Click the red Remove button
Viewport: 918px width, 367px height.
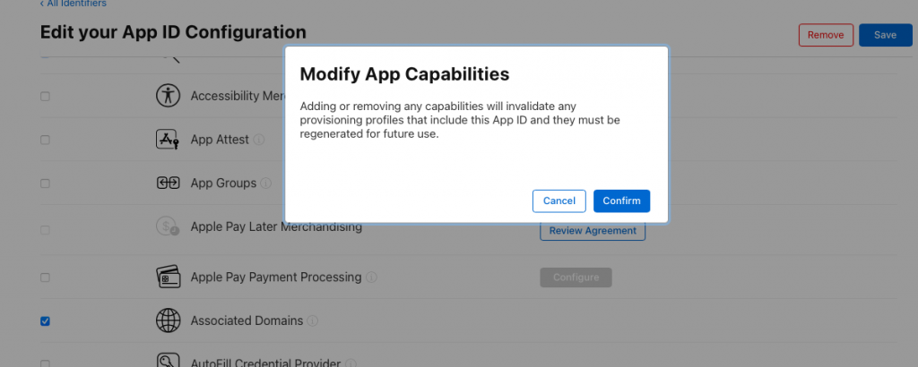tap(825, 35)
